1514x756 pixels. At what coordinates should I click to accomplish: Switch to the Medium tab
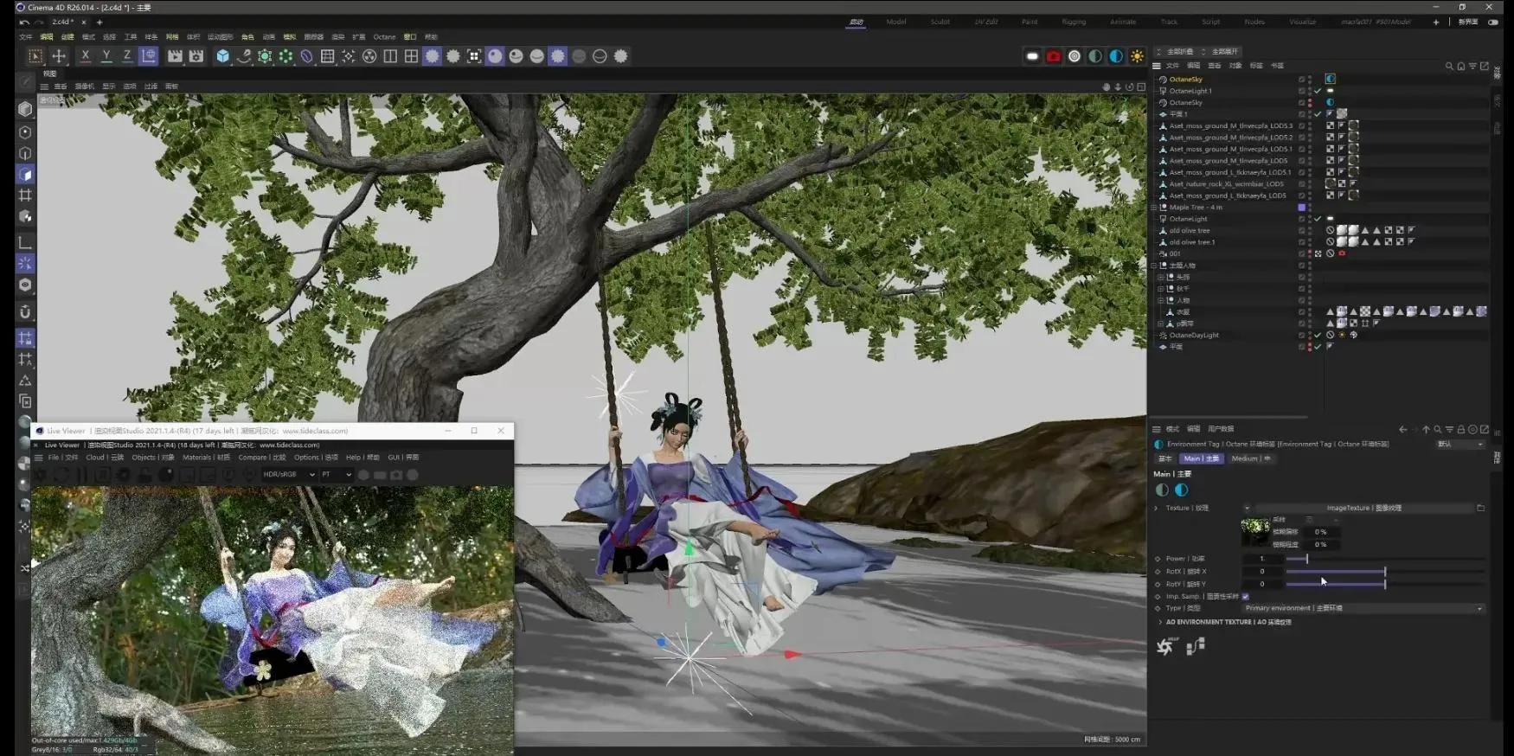[x=1251, y=458]
